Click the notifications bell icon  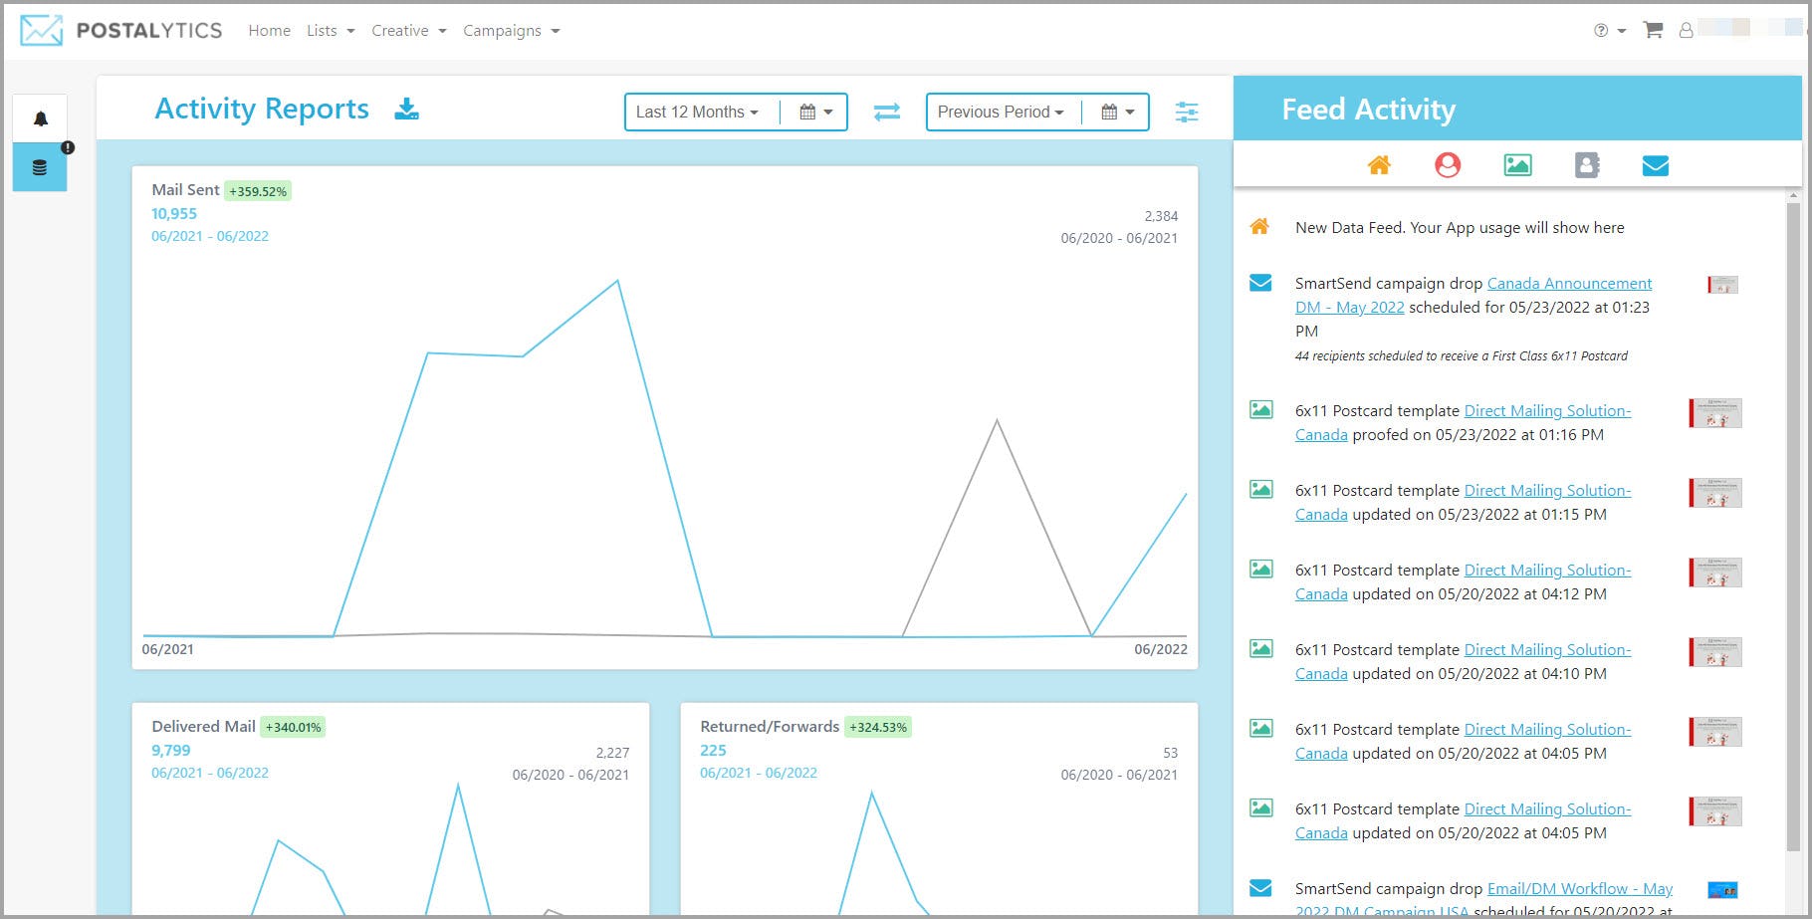[39, 117]
